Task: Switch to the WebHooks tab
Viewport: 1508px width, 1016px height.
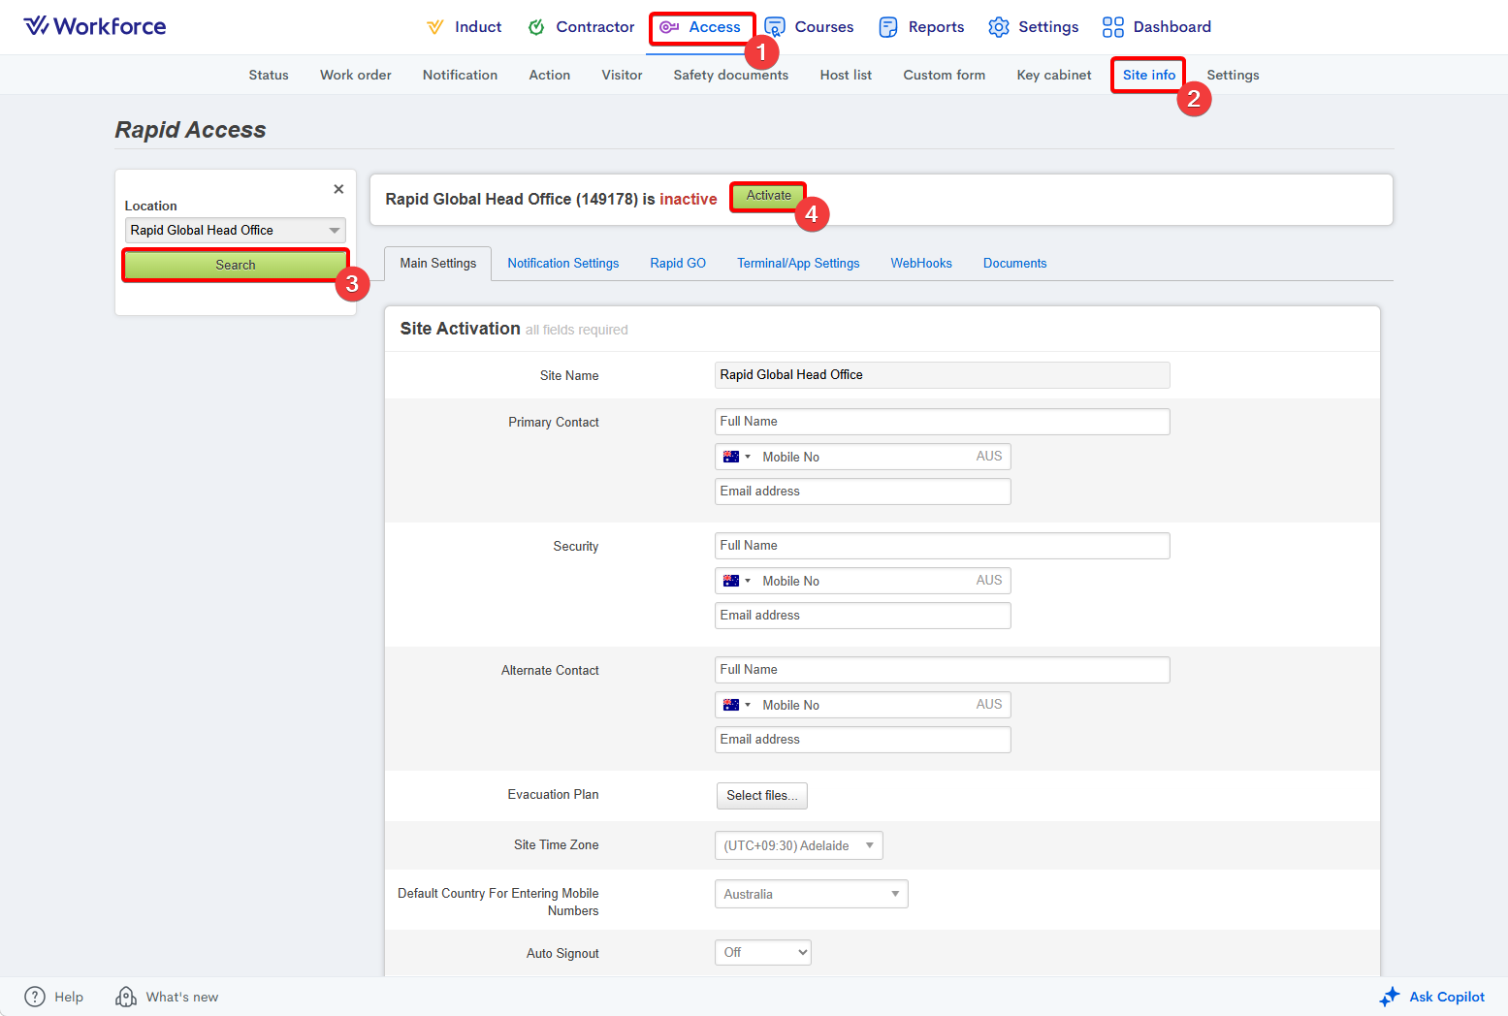Action: coord(921,264)
